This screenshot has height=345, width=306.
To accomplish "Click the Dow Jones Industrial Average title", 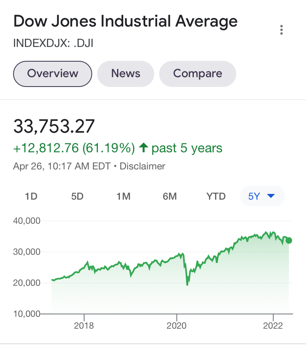I will click(125, 21).
